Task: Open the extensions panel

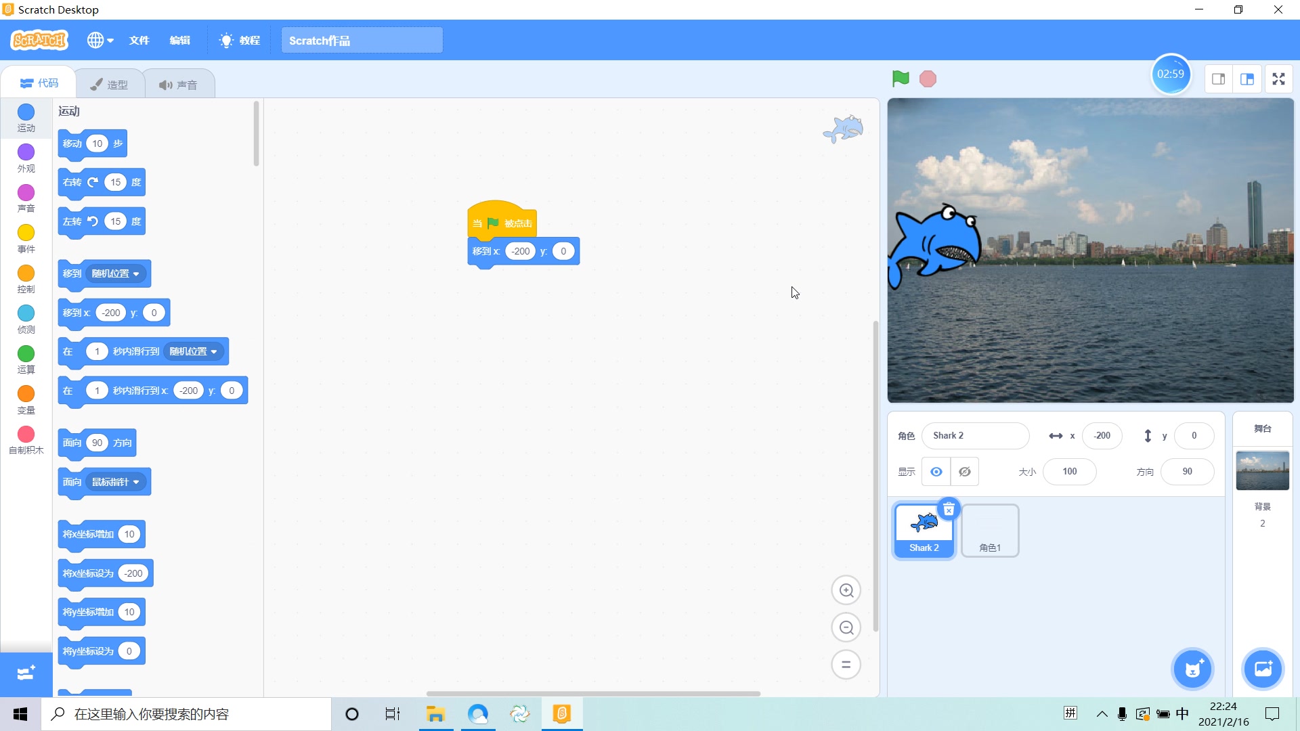Action: pyautogui.click(x=25, y=673)
